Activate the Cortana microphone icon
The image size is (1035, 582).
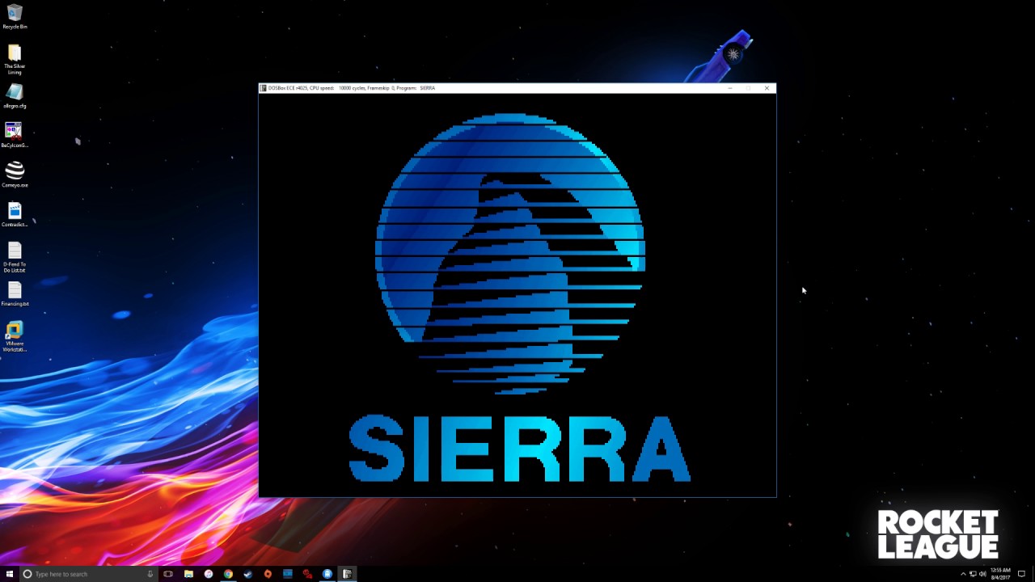click(x=150, y=574)
